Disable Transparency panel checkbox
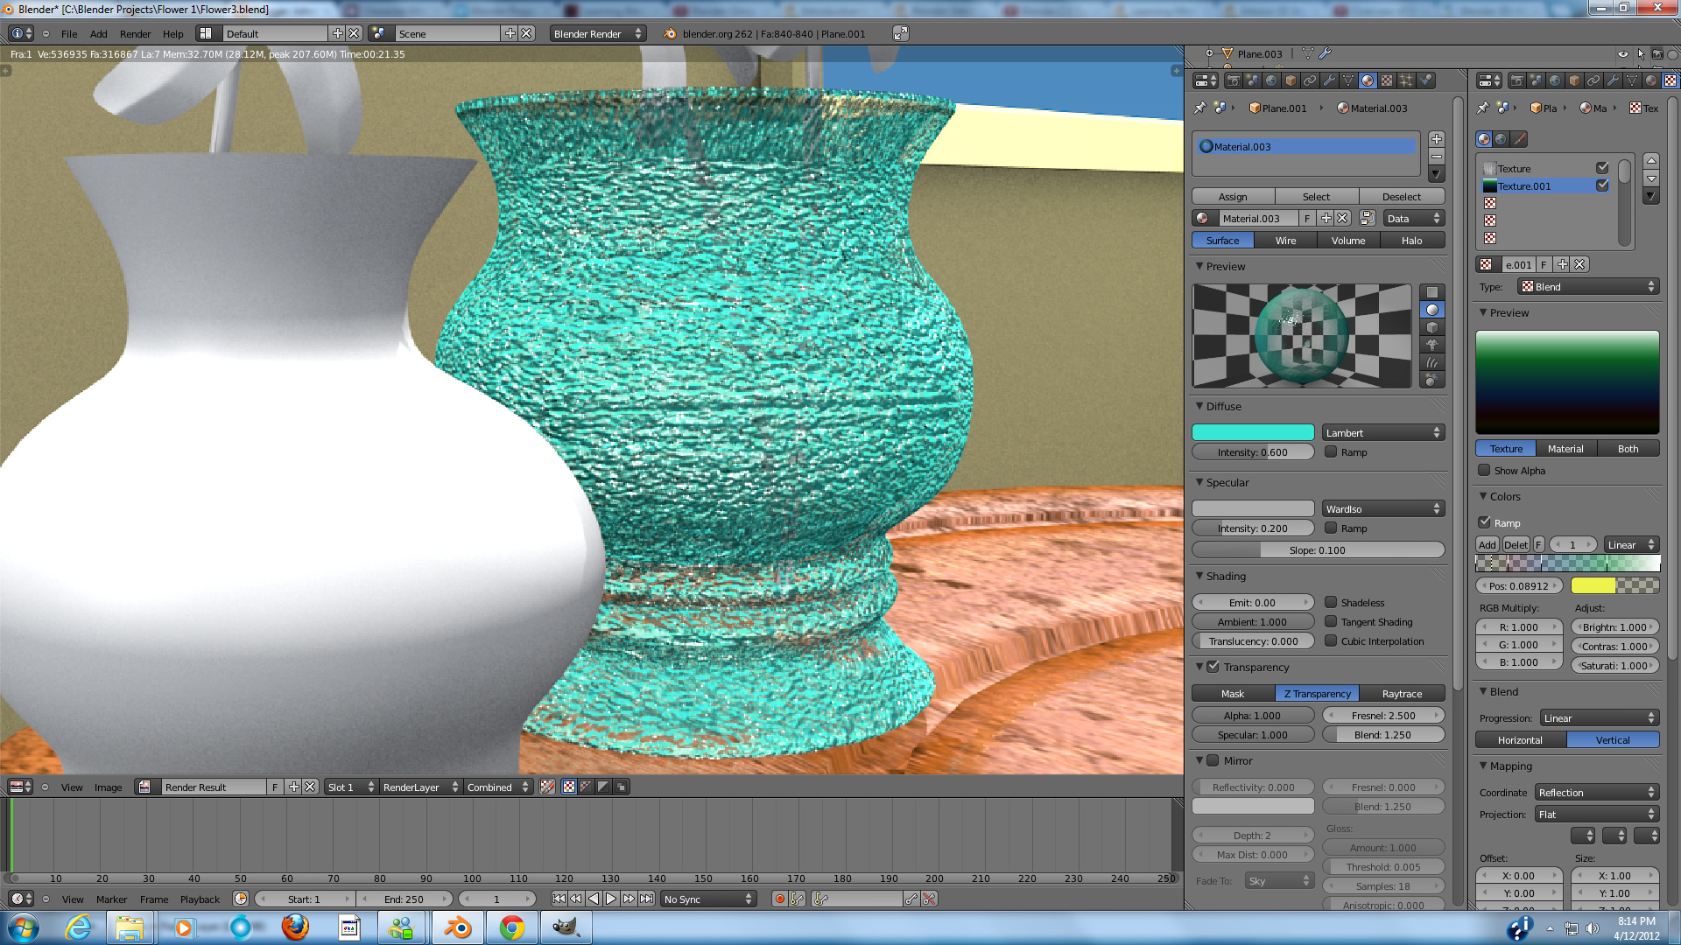The height and width of the screenshot is (945, 1681). 1213,667
